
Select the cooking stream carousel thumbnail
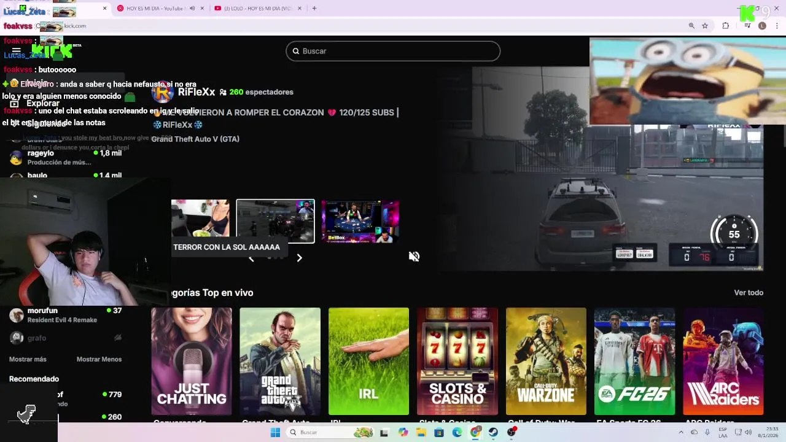tap(200, 218)
